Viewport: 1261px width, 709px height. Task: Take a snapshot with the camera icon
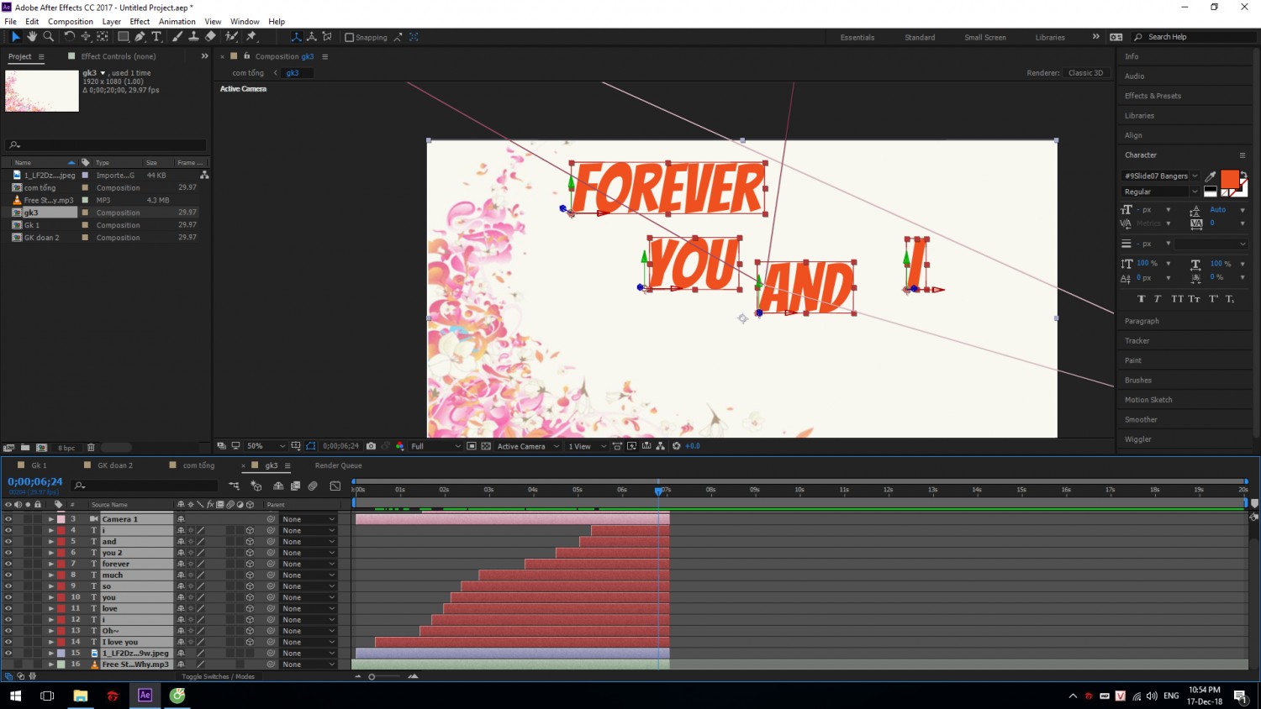point(371,446)
